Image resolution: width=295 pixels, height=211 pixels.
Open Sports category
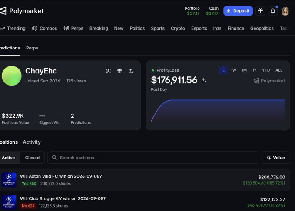click(158, 28)
